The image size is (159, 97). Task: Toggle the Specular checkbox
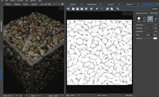tap(30, 4)
